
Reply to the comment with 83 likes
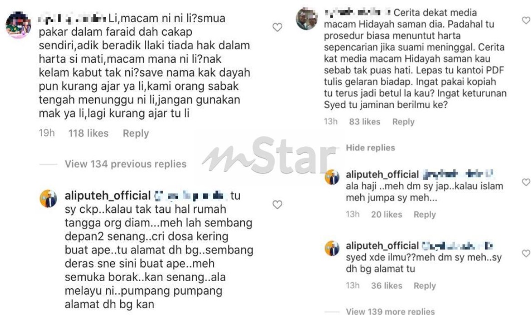tap(403, 122)
